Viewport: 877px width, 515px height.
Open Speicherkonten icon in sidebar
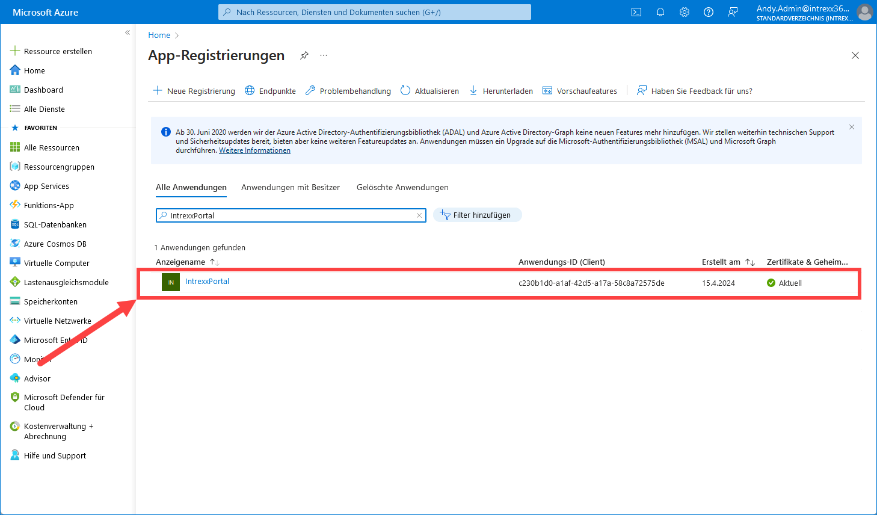pos(15,301)
